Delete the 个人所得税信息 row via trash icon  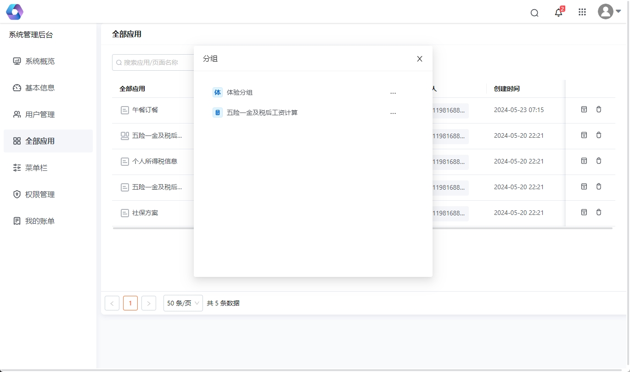(x=599, y=161)
